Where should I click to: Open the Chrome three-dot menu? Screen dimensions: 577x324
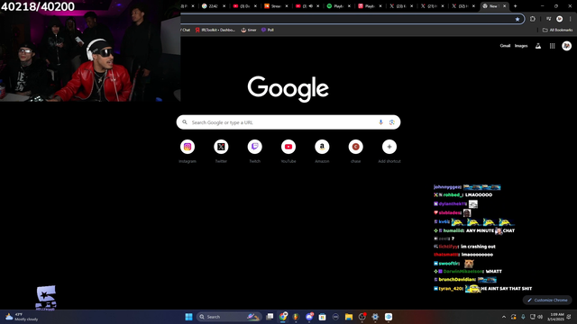570,19
